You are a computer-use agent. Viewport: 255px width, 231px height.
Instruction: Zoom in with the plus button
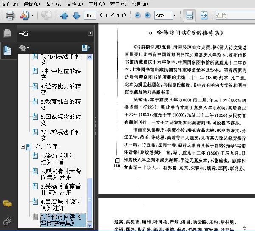(x=147, y=15)
